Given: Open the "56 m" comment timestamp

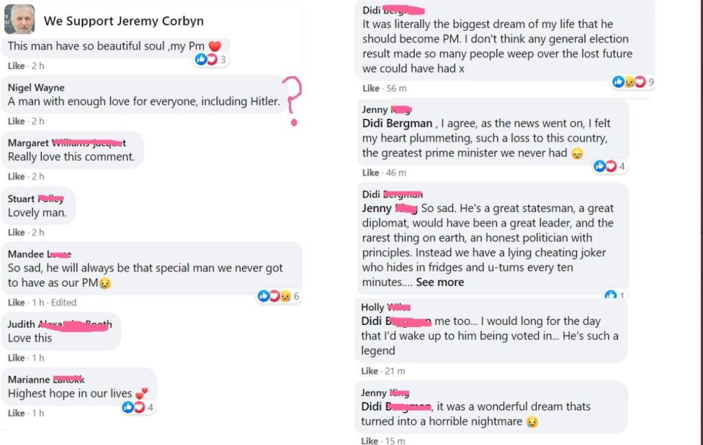Looking at the screenshot, I should click(x=396, y=88).
